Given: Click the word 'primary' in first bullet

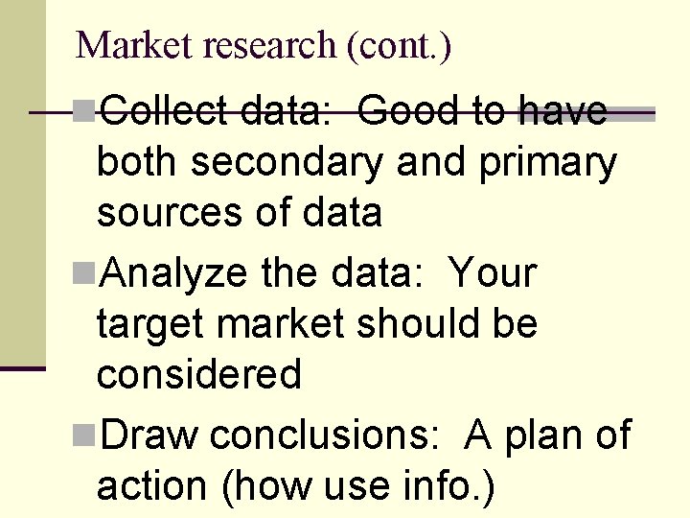Looking at the screenshot, I should (x=548, y=162).
